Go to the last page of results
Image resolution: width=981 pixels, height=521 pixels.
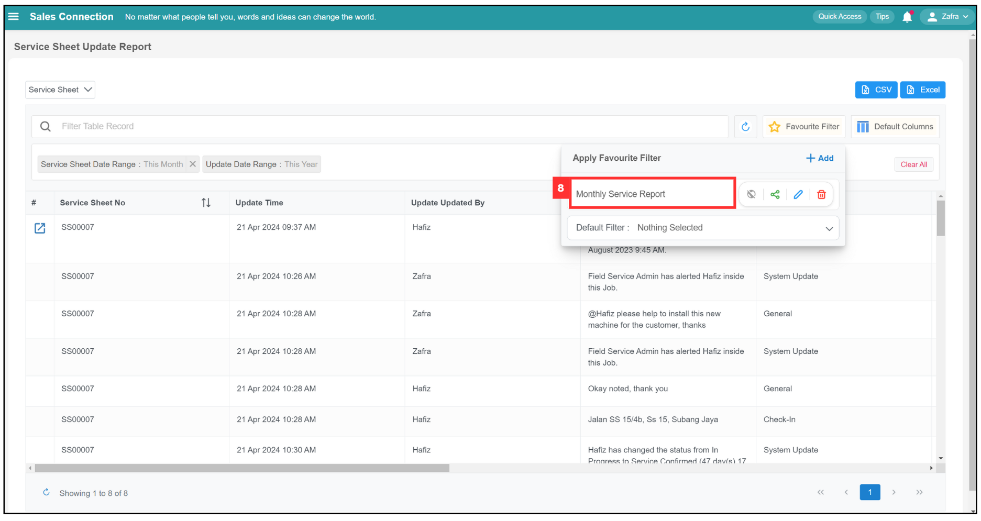click(919, 492)
